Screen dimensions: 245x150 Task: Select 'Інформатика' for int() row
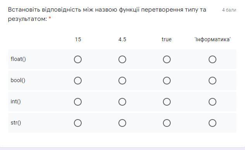click(x=212, y=102)
